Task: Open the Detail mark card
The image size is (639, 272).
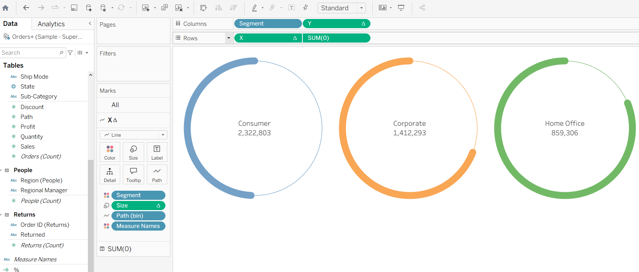Action: click(110, 174)
